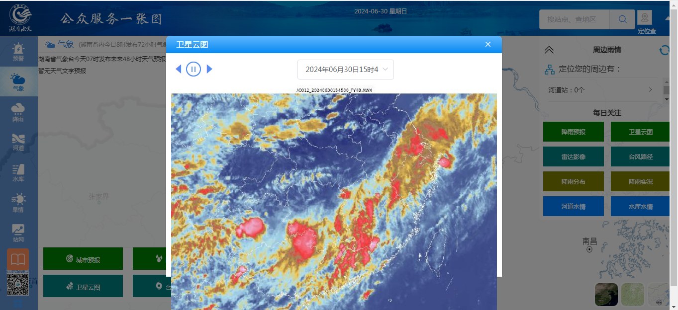Focus the 搜站点、查地区 search field
678x310 pixels.
[x=575, y=19]
